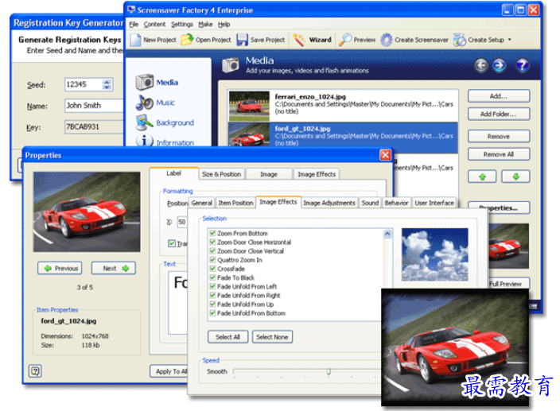Open the Make menu
Image resolution: width=560 pixels, height=411 pixels.
[x=205, y=25]
